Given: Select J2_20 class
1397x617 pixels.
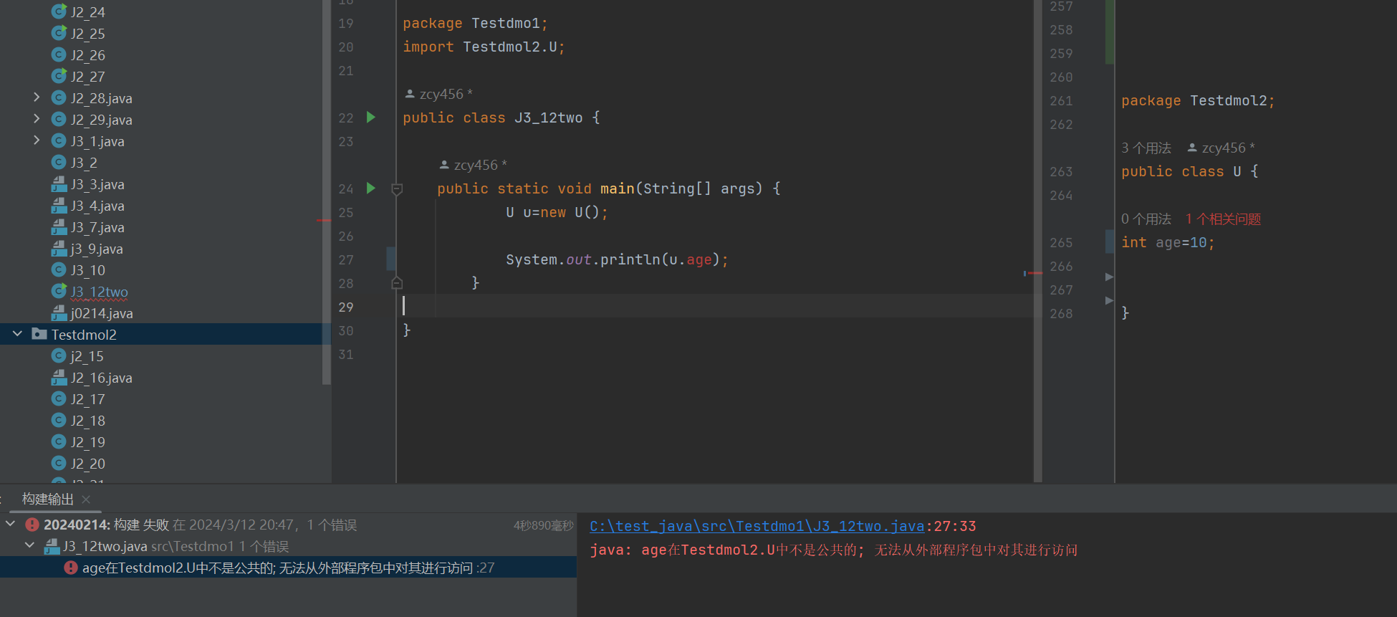Looking at the screenshot, I should click(87, 464).
